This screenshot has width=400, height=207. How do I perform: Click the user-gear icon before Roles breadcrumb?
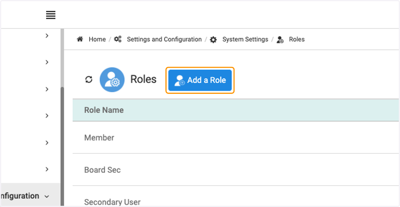(x=280, y=40)
